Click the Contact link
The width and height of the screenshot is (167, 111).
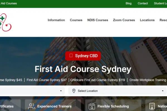point(143,3)
